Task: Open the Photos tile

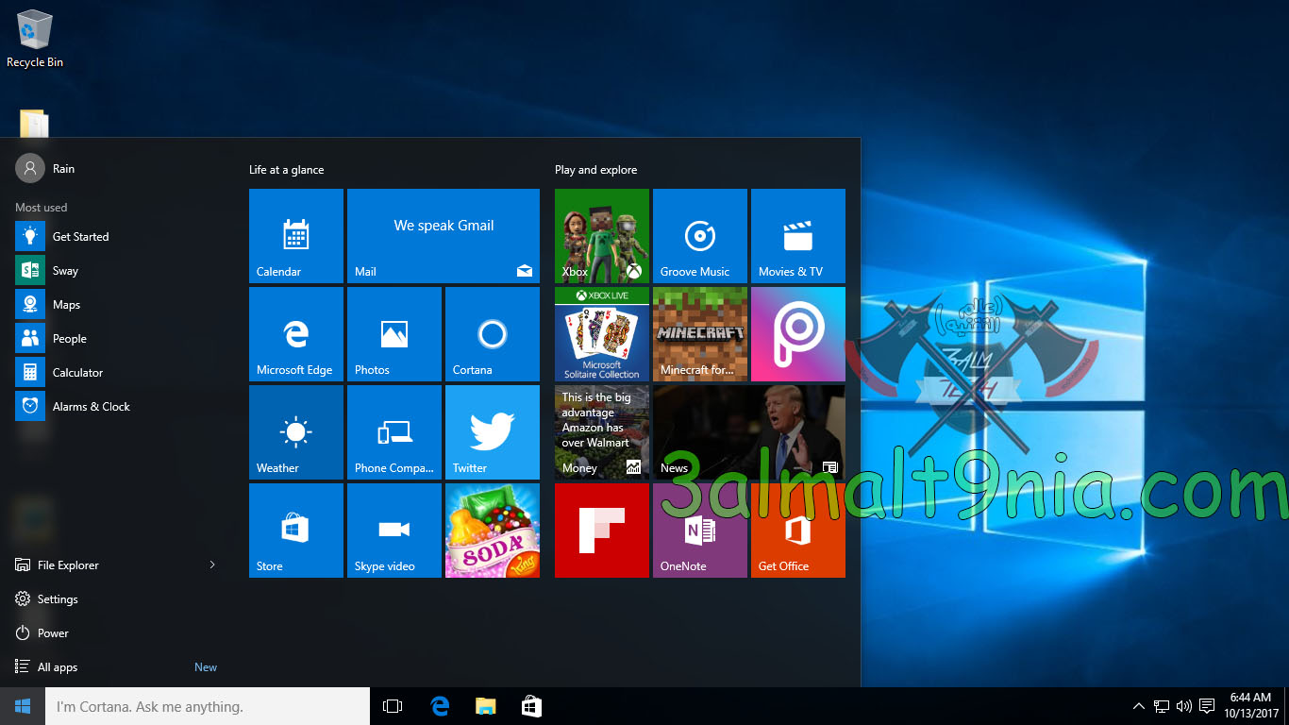Action: tap(394, 334)
